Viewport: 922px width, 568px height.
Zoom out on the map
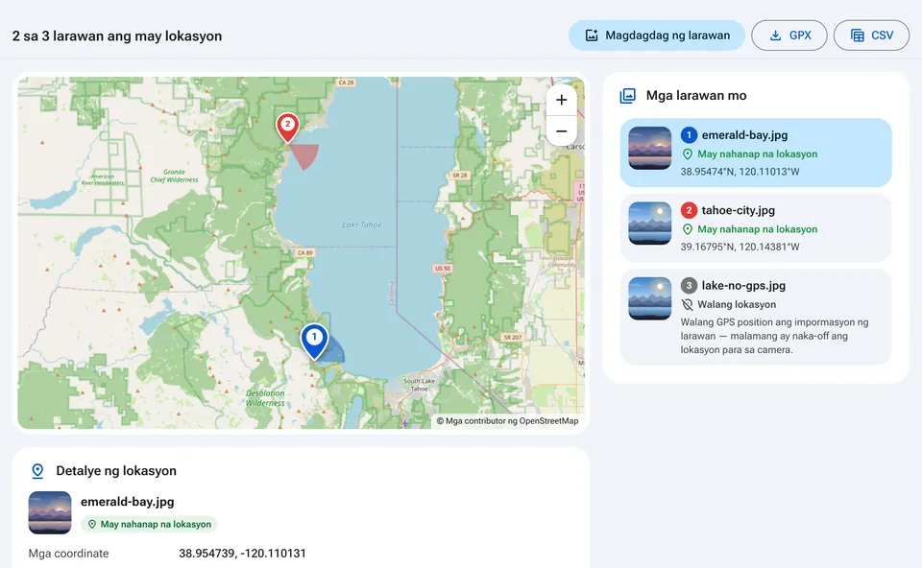tap(562, 131)
